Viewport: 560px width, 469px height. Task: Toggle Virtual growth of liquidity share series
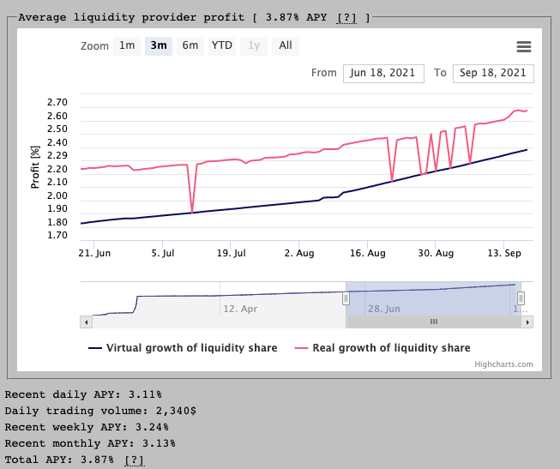click(x=183, y=348)
